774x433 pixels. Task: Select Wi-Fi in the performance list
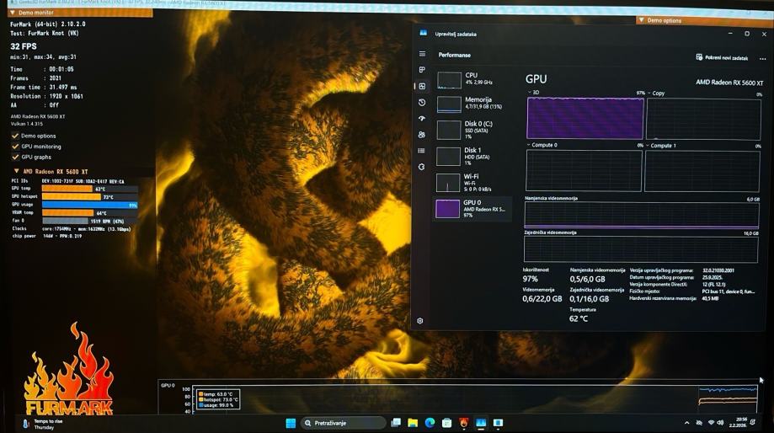click(472, 182)
